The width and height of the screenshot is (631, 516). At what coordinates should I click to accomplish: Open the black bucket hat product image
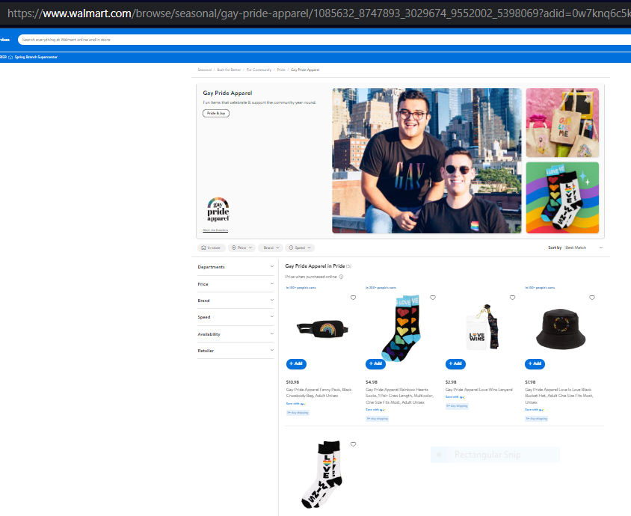(x=560, y=329)
